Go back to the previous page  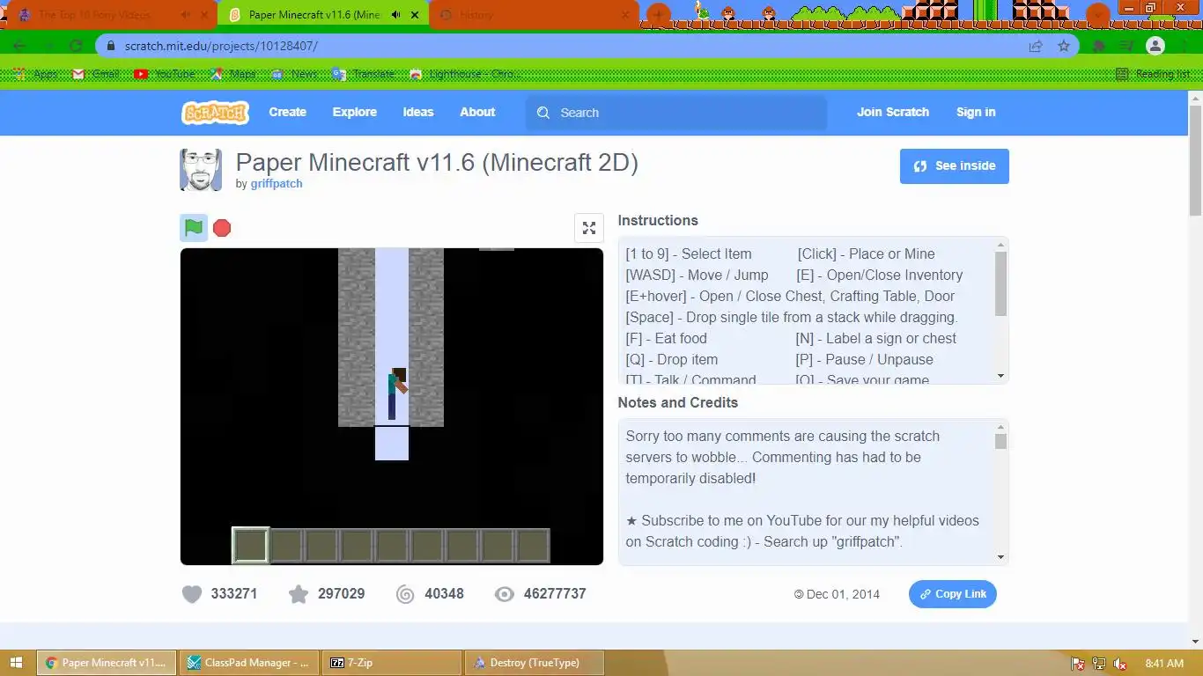[x=19, y=46]
